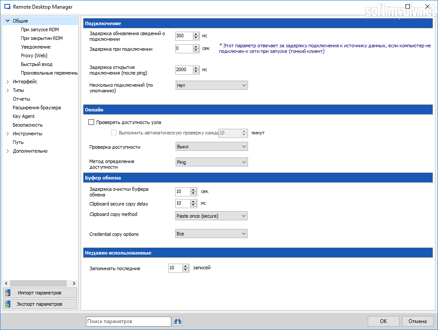Viewport: 438px width, 330px height.
Task: Click the tree scrollbar left arrow
Action: point(6,283)
